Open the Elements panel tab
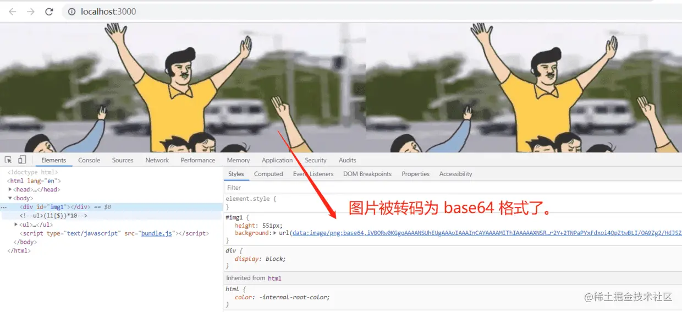The height and width of the screenshot is (312, 682). point(53,160)
